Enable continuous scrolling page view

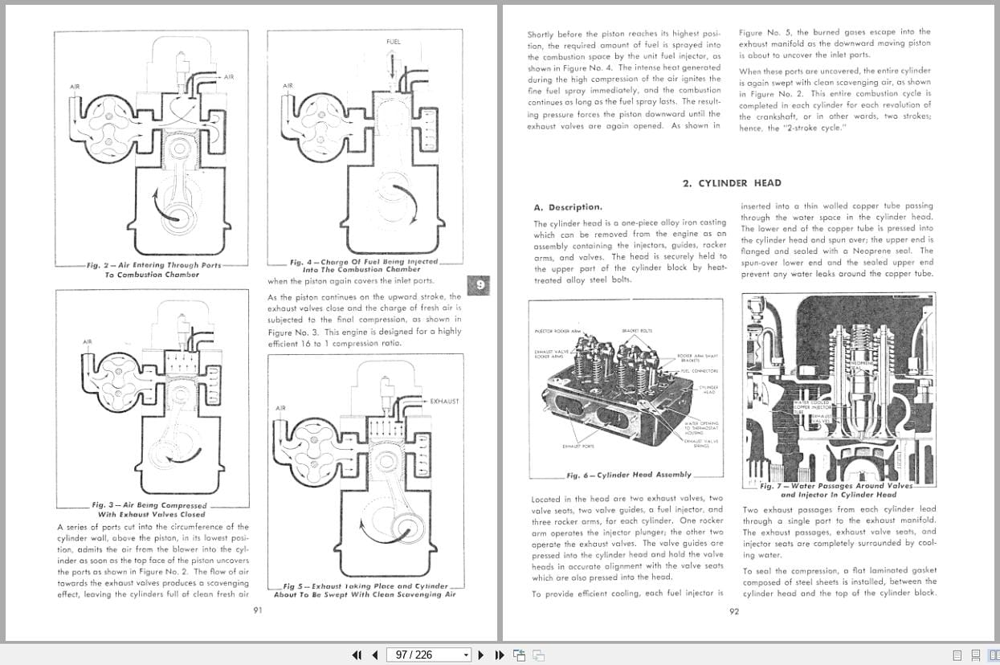click(x=973, y=655)
